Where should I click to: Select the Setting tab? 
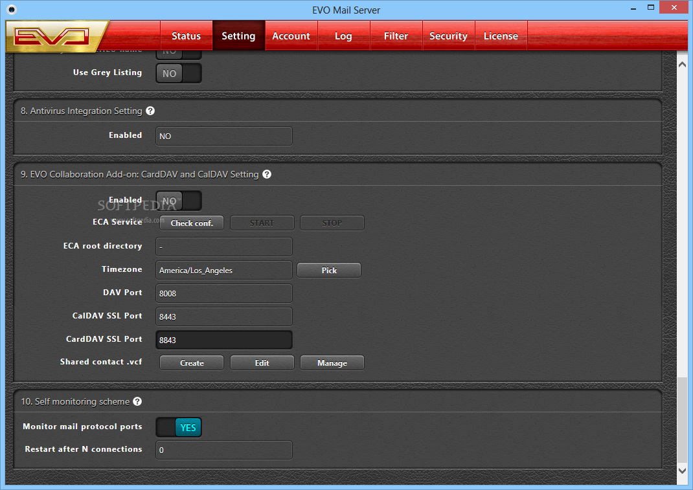click(x=238, y=36)
